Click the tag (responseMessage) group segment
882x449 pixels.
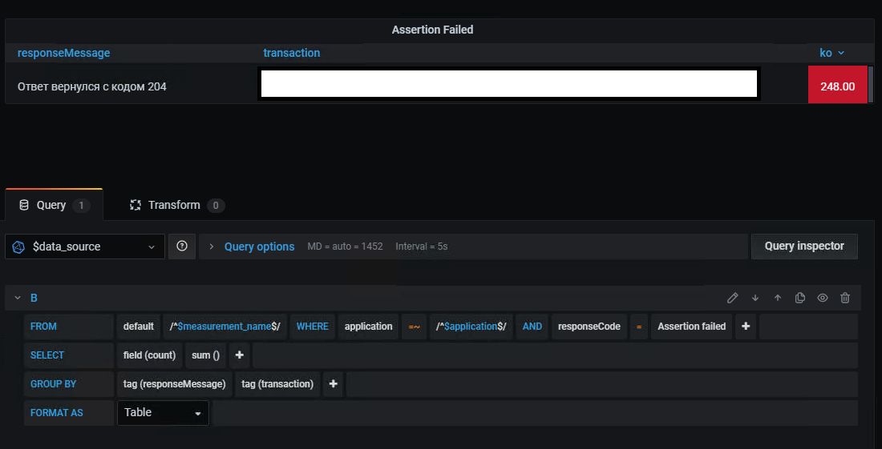(174, 384)
